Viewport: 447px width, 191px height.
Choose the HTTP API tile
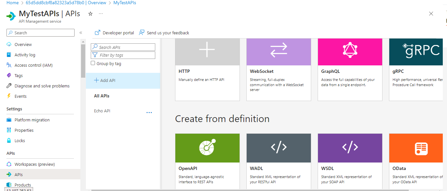pyautogui.click(x=207, y=70)
